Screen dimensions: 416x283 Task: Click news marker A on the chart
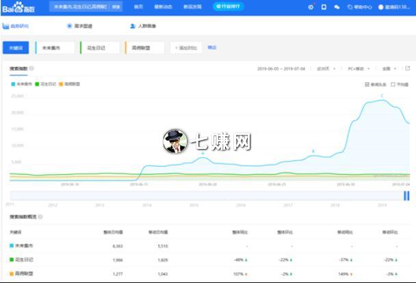coord(203,153)
